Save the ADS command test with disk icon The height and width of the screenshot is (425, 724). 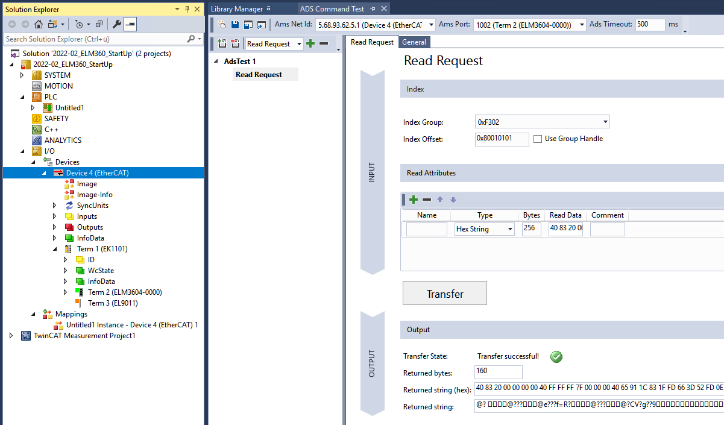[x=235, y=25]
